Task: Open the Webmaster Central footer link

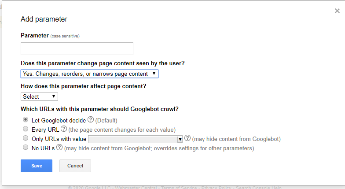Action: (136, 188)
